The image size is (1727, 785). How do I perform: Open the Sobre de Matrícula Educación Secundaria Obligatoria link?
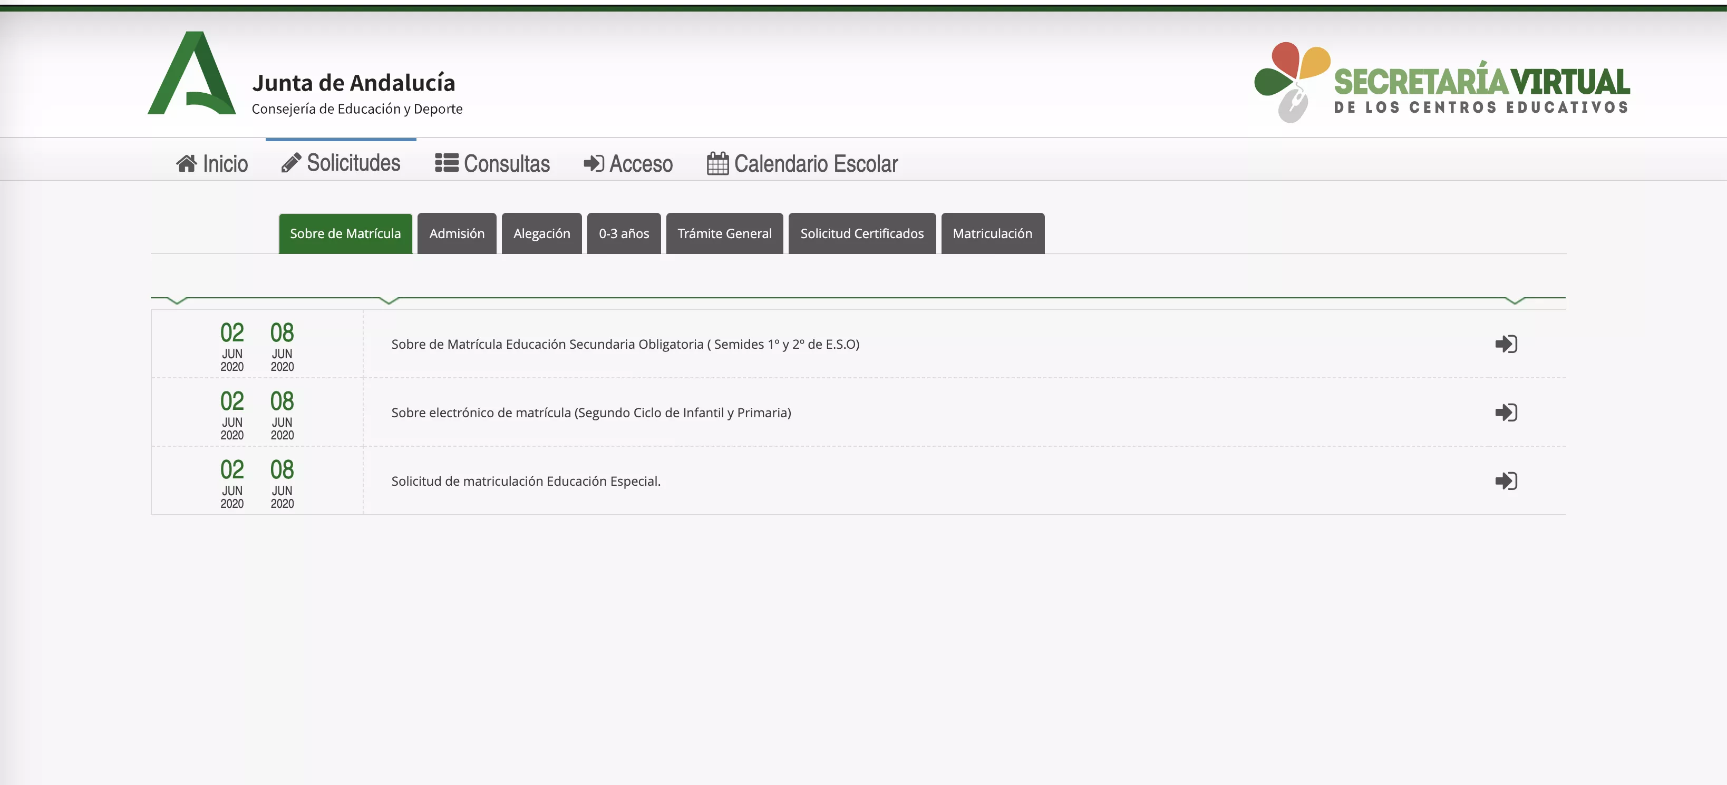click(625, 344)
